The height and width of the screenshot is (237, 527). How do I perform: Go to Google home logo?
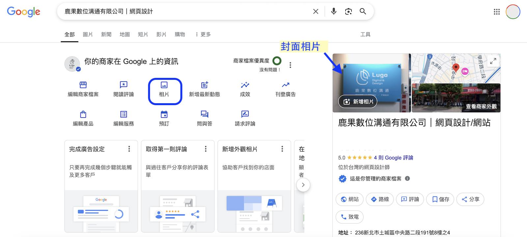[24, 12]
